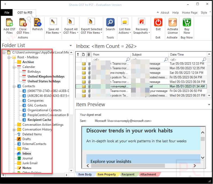Open the Birthdays calendar
The image size is (213, 184).
[x=34, y=72]
